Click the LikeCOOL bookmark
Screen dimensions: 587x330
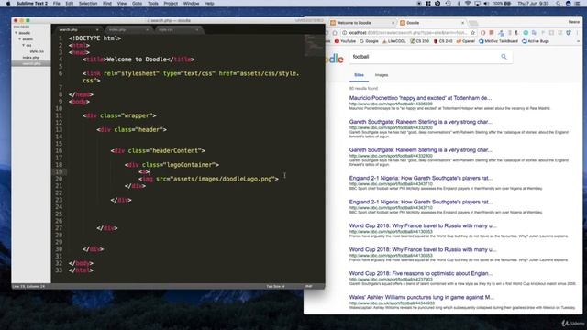393,41
